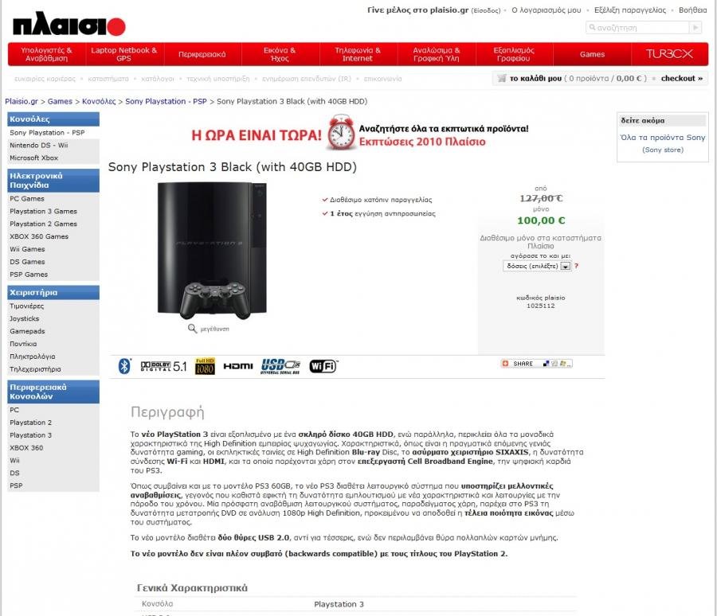The height and width of the screenshot is (616, 717).
Task: Click the Dolby Digital 5.1 icon
Action: click(163, 366)
